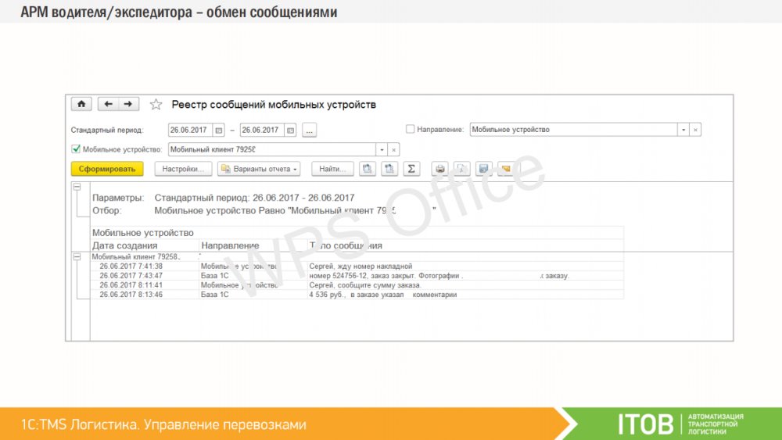Go forward with the right arrow
Viewport: 782px width, 440px height.
pyautogui.click(x=127, y=105)
